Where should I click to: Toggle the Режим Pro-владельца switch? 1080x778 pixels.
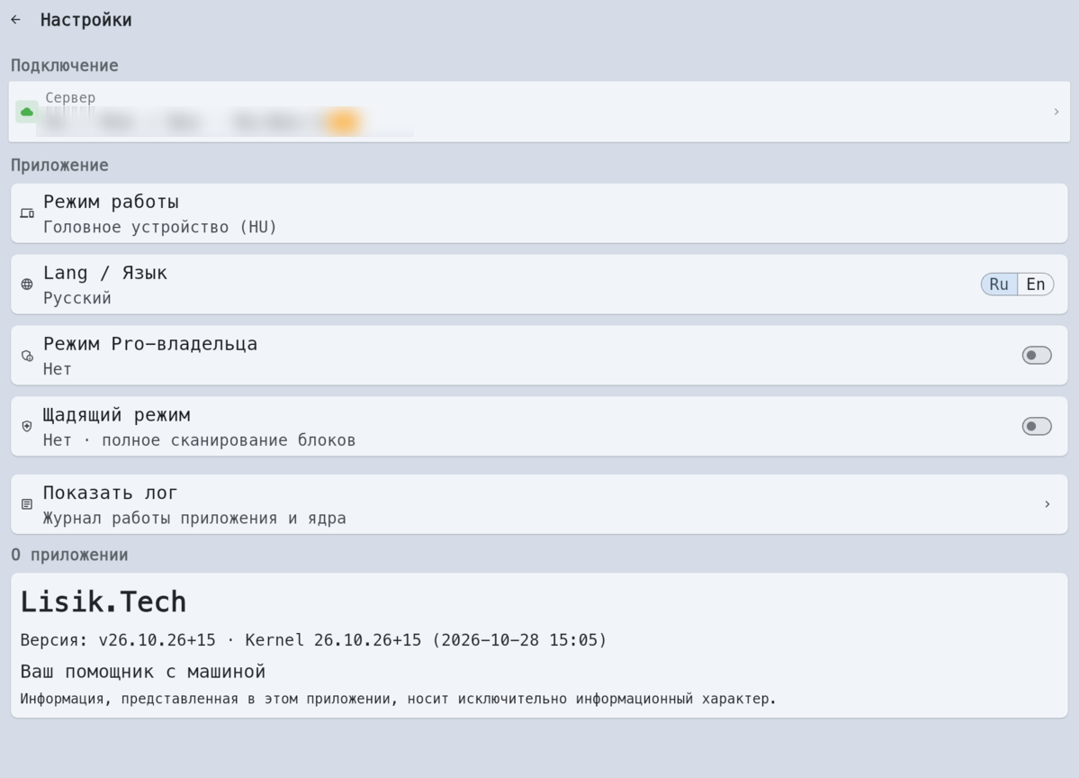[x=1037, y=356]
